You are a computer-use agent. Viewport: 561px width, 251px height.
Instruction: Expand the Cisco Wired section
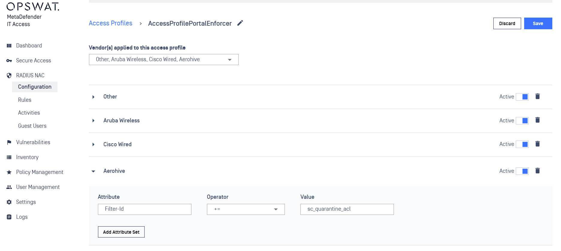(93, 144)
